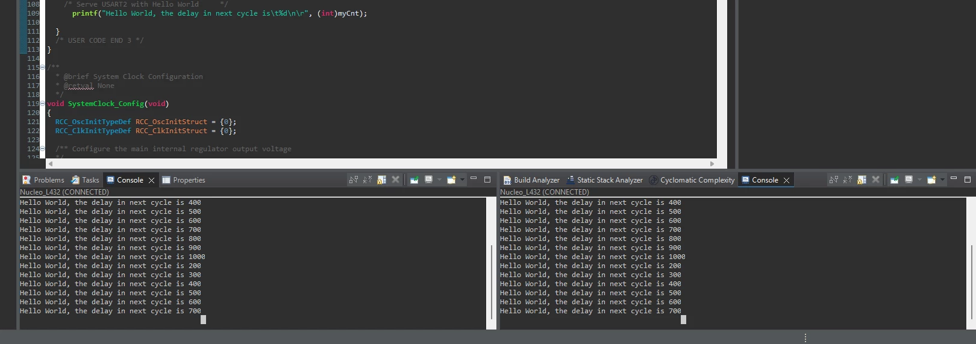
Task: Click editor horizontal scrollbar left arrow
Action: click(x=50, y=164)
